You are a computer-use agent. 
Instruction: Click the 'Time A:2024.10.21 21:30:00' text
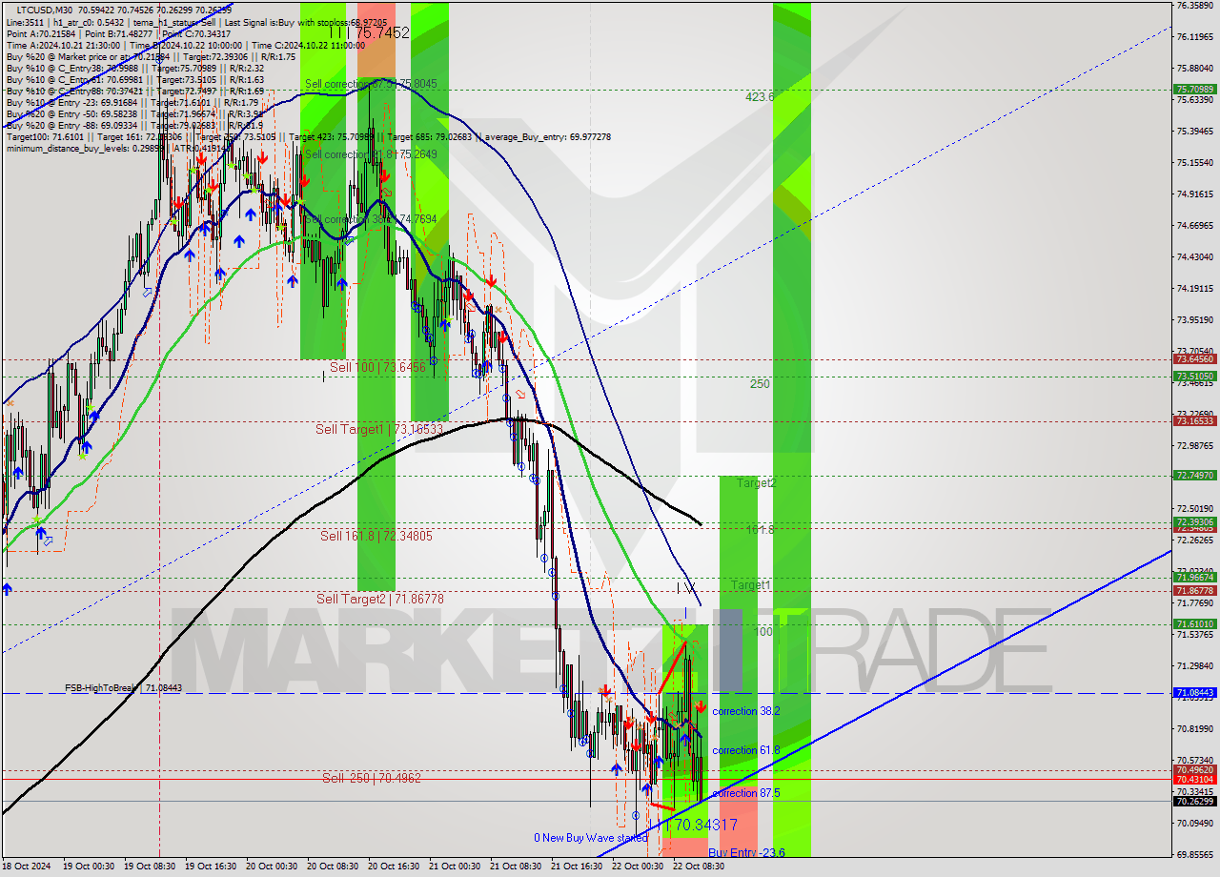click(x=64, y=45)
